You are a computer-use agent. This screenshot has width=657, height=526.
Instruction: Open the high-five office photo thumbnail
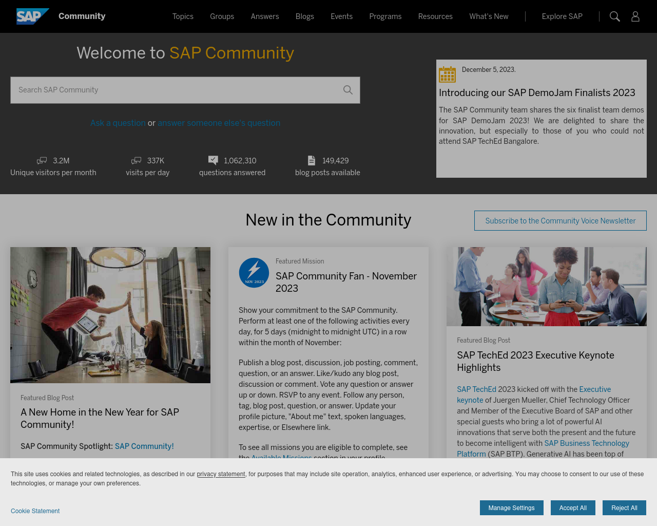point(110,315)
